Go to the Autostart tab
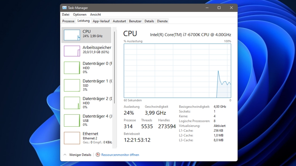296x166 pixels. (x=119, y=21)
